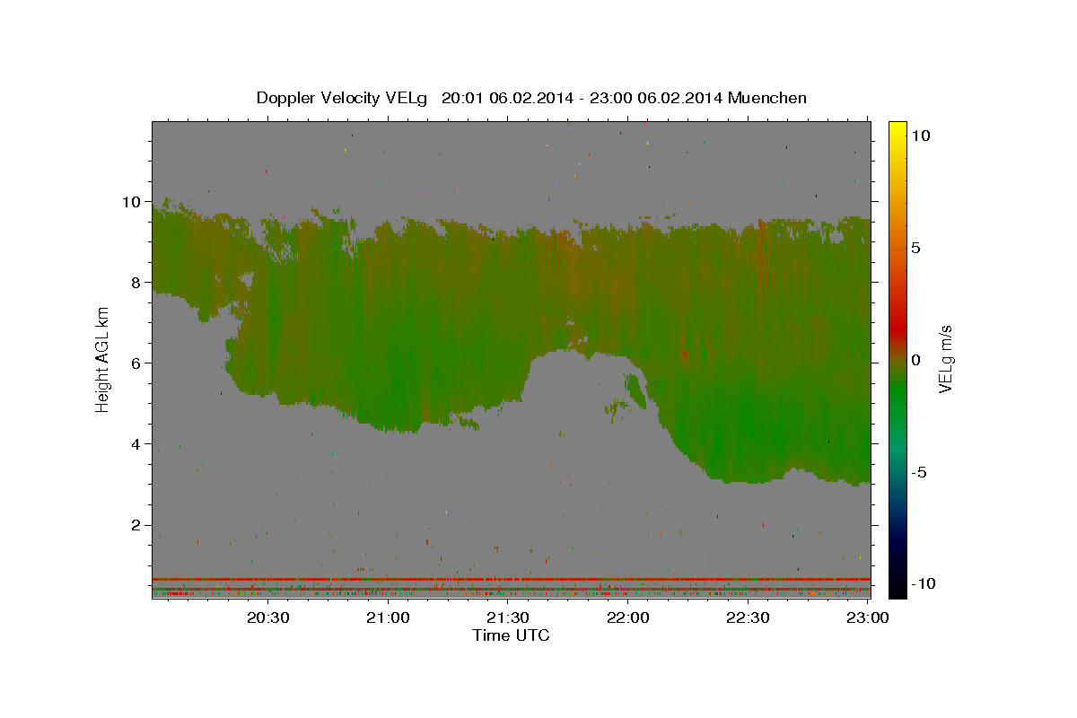Viewport: 1077px width, 718px height.
Task: Click the '23:00 06.02.2014' end time in title
Action: [654, 98]
